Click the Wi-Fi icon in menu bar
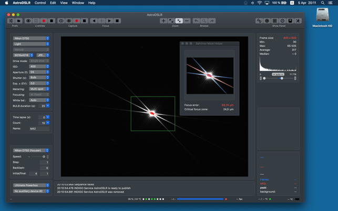The height and width of the screenshot is (211, 338). 260,3
